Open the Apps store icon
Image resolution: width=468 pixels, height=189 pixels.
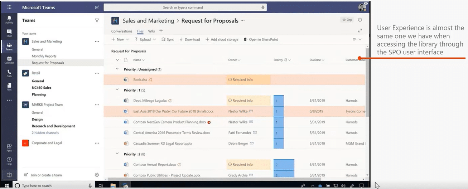(9, 147)
